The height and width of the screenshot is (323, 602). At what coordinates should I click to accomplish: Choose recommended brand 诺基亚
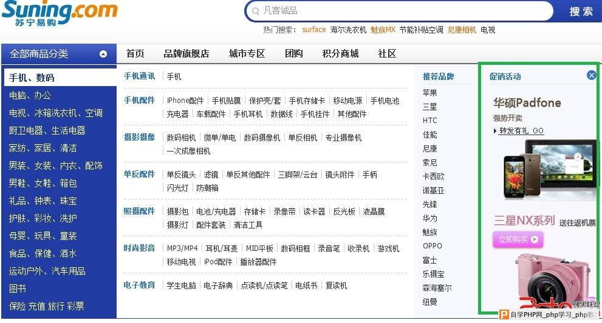(434, 190)
